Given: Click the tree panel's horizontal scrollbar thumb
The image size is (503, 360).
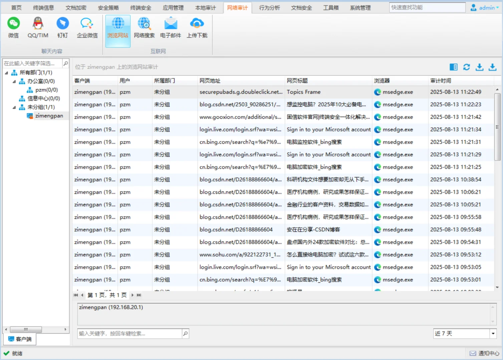Looking at the screenshot, I should (26, 329).
